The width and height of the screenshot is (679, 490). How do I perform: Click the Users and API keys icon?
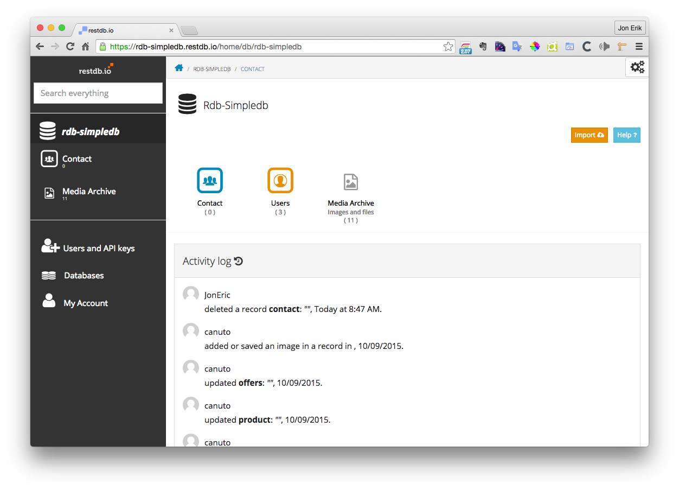click(x=50, y=246)
